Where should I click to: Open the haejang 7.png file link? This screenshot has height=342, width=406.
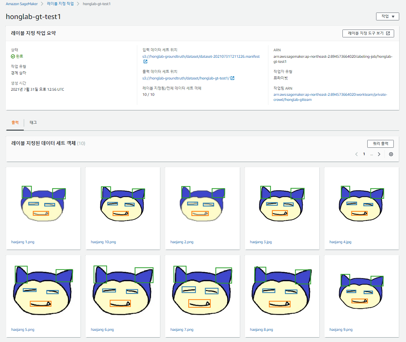click(x=182, y=329)
